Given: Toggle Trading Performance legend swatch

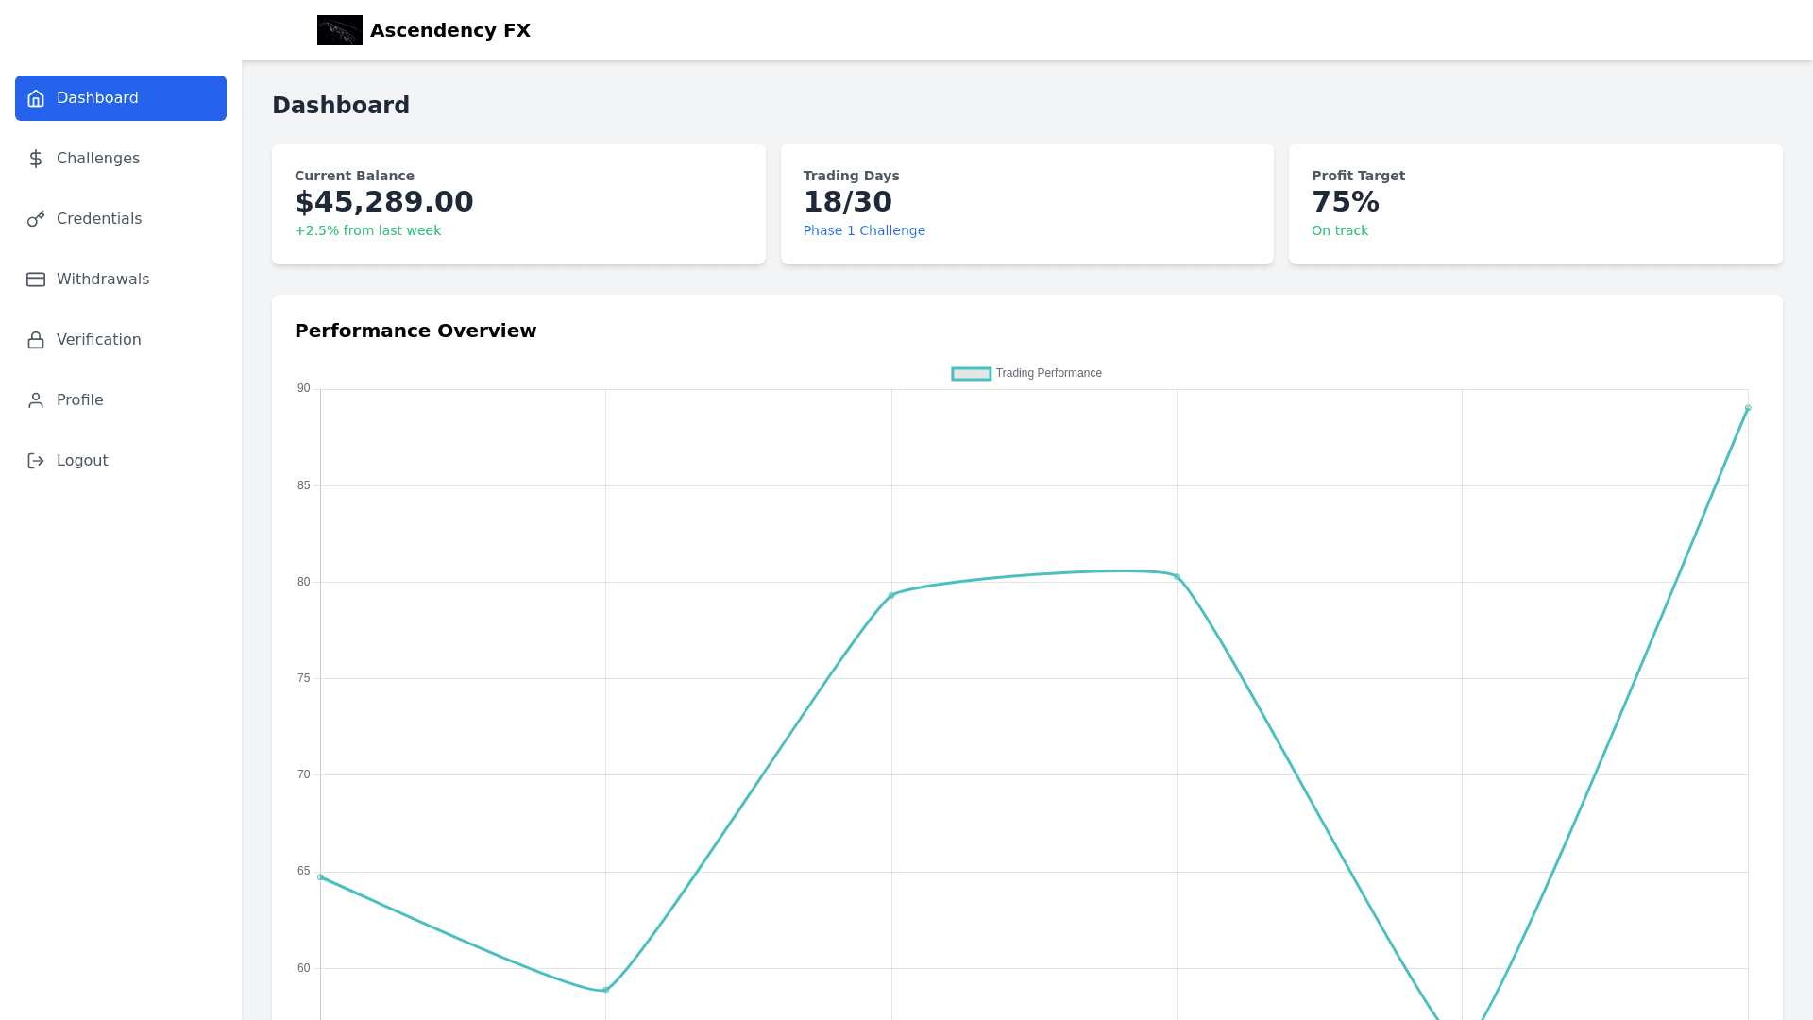Looking at the screenshot, I should pos(971,374).
